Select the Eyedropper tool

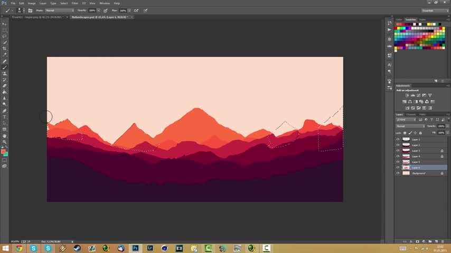[4, 55]
